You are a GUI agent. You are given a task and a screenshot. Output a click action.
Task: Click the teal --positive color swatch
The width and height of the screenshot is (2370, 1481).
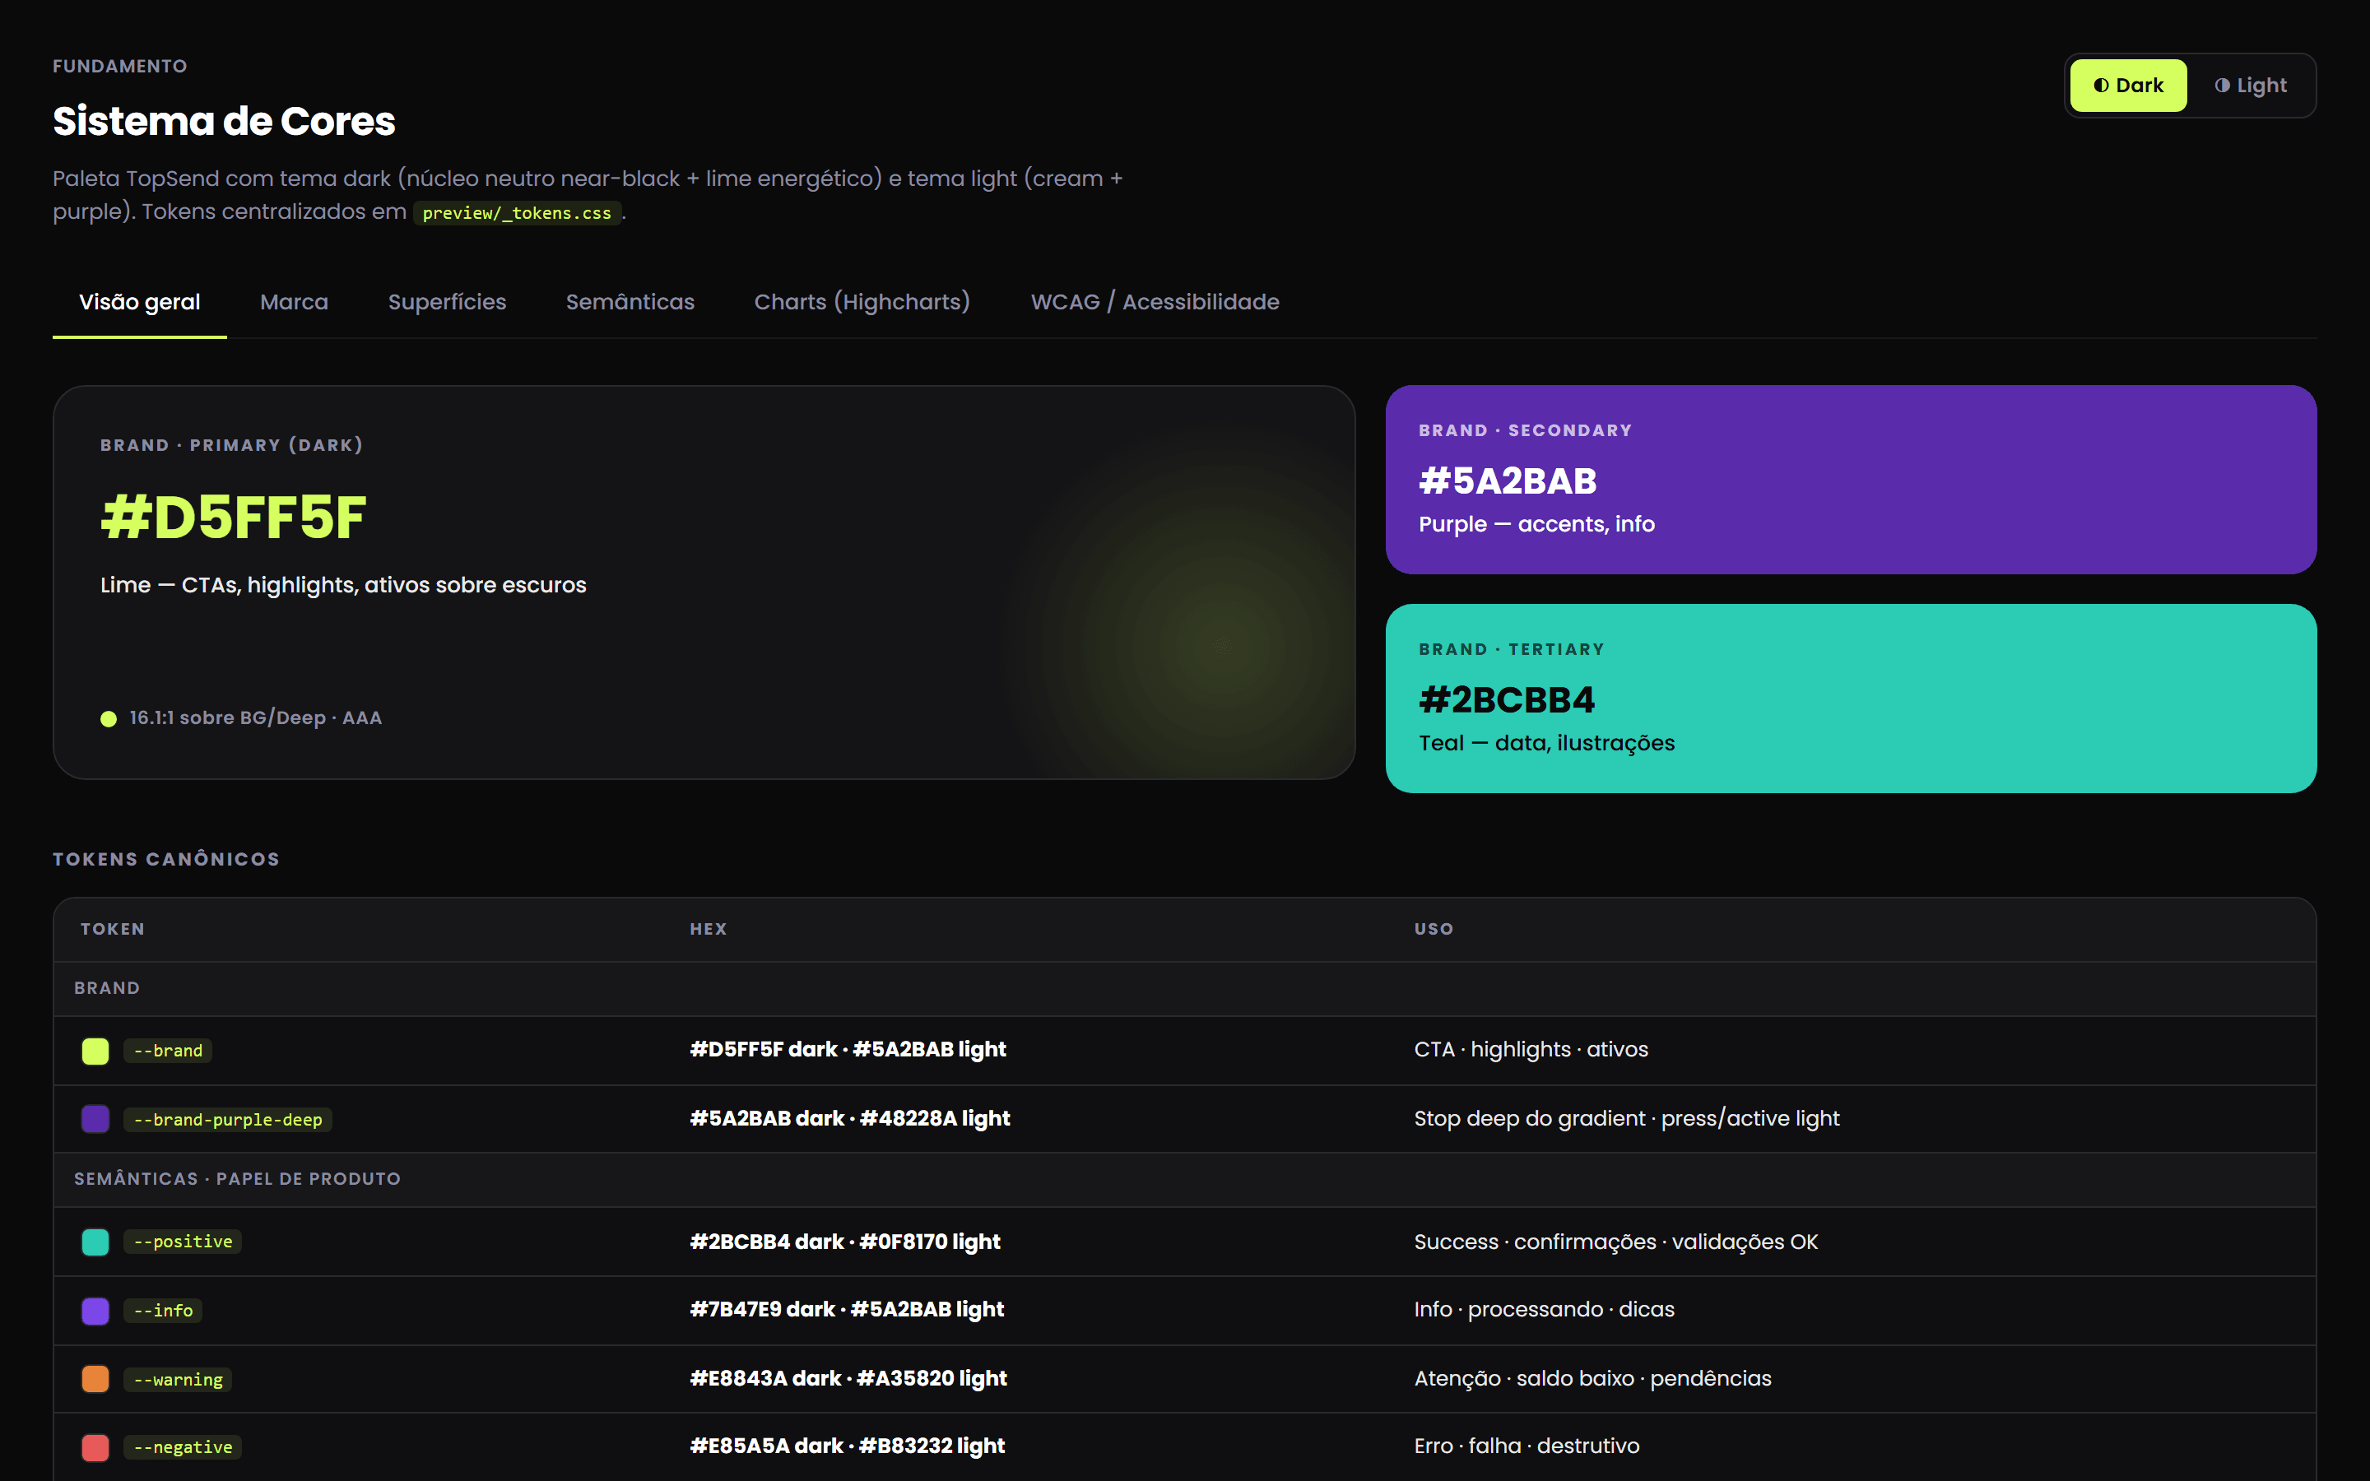(x=95, y=1242)
